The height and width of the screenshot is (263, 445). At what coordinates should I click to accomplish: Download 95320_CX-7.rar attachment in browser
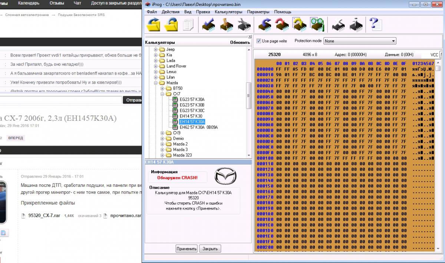pyautogui.click(x=43, y=215)
